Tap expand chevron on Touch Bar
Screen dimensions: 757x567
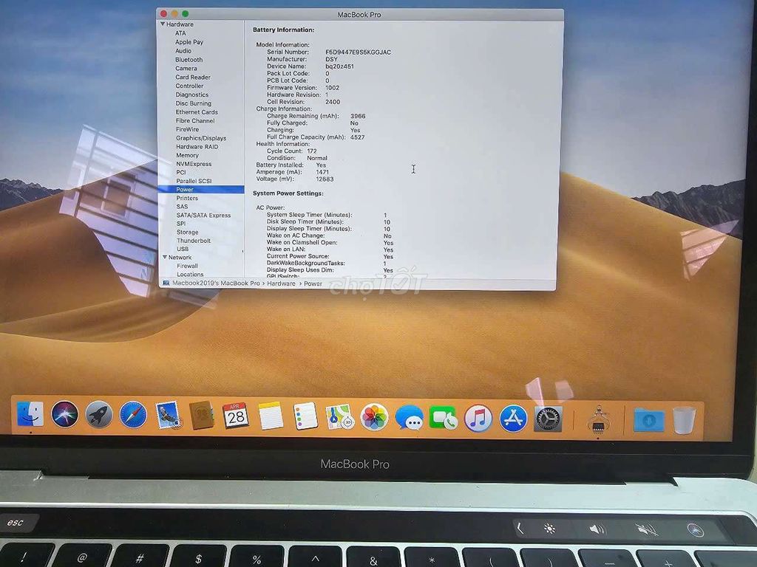(x=520, y=529)
